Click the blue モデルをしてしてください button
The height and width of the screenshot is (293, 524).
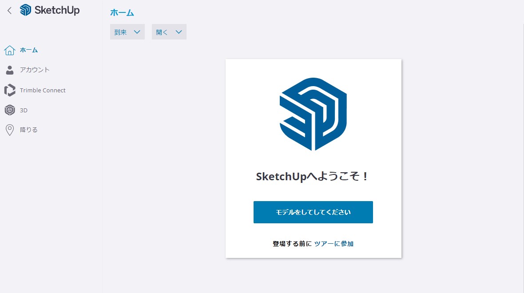point(313,212)
